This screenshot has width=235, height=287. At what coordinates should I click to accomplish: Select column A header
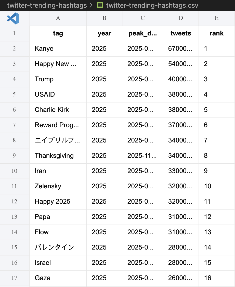coord(58,18)
